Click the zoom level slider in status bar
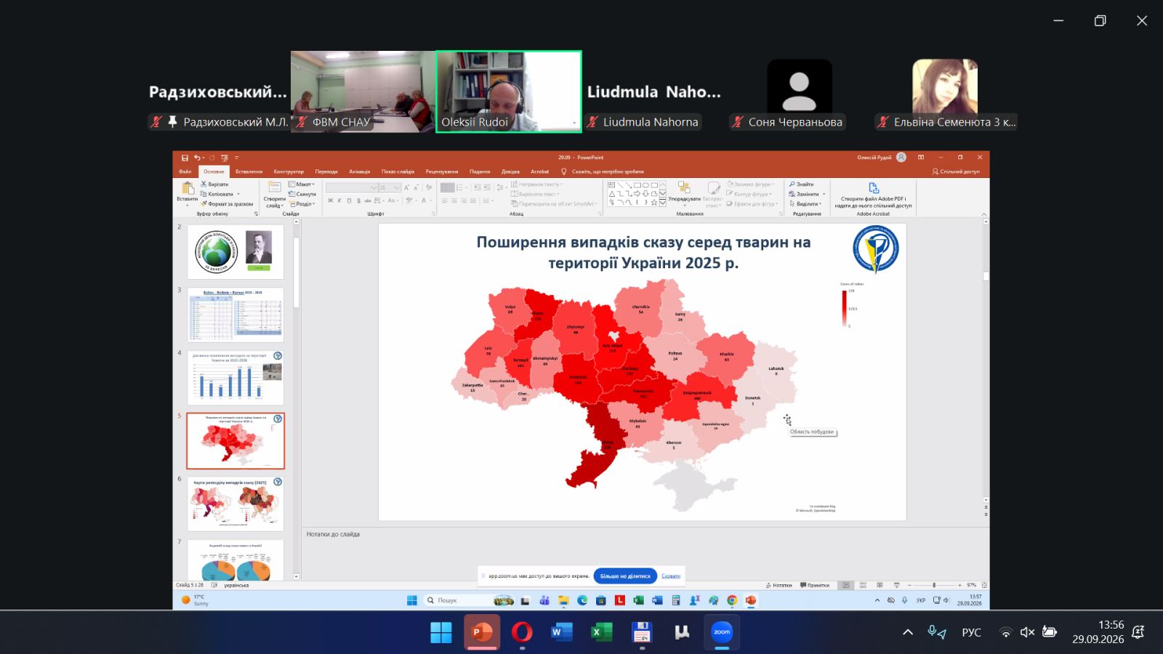1163x654 pixels. point(934,585)
